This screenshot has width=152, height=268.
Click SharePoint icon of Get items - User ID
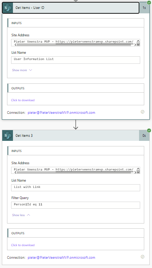(8, 8)
